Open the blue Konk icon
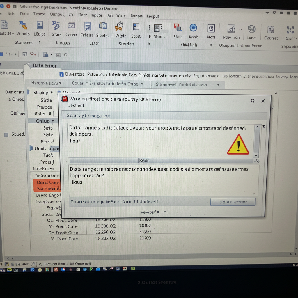Screen dimensions: 298x298 pos(193,28)
